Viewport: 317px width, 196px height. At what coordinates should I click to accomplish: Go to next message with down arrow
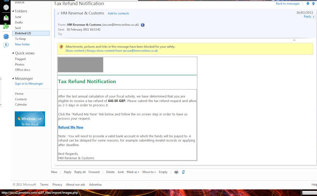[308, 4]
